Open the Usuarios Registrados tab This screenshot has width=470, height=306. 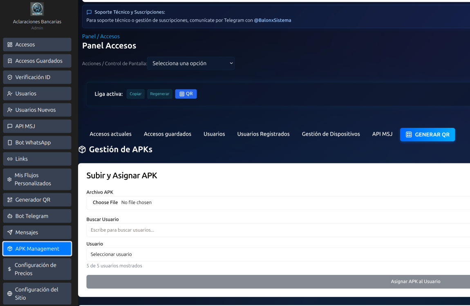coord(263,134)
